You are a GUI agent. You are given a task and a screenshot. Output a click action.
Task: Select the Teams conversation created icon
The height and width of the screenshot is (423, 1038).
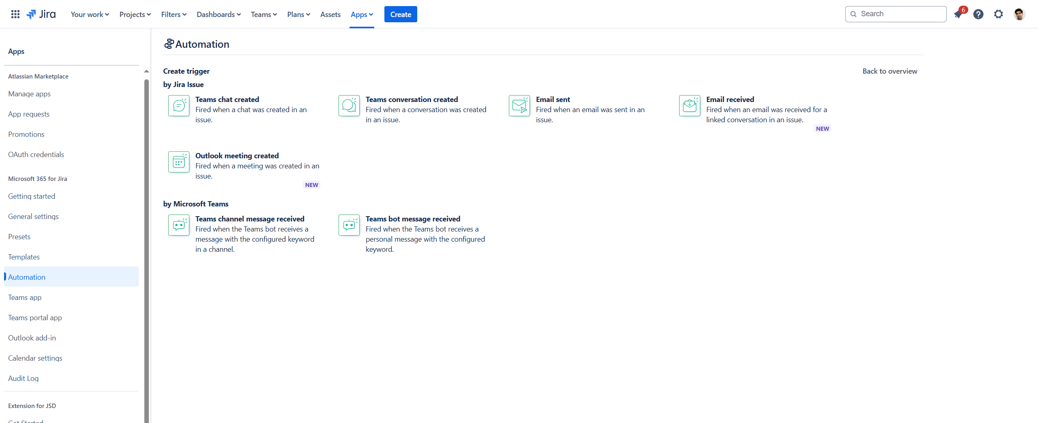point(349,106)
